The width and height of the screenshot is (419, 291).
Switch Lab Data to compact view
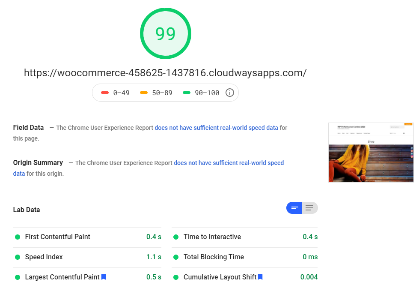294,208
